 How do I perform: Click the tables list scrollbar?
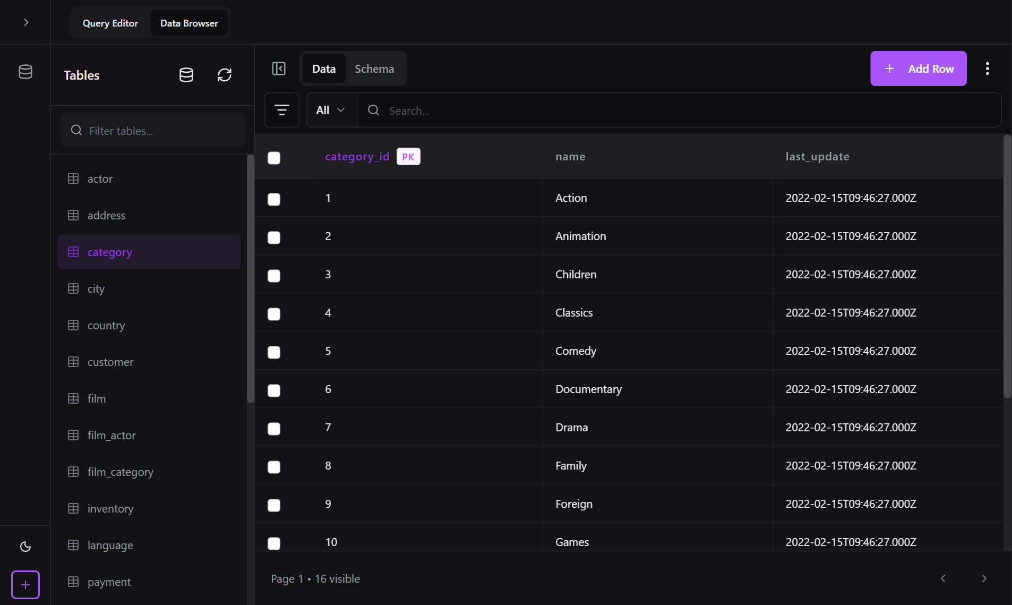251,279
